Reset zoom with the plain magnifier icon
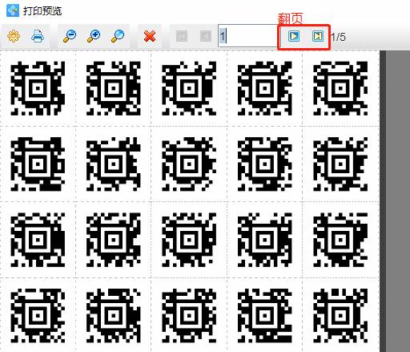The height and width of the screenshot is (352, 410). pos(118,36)
